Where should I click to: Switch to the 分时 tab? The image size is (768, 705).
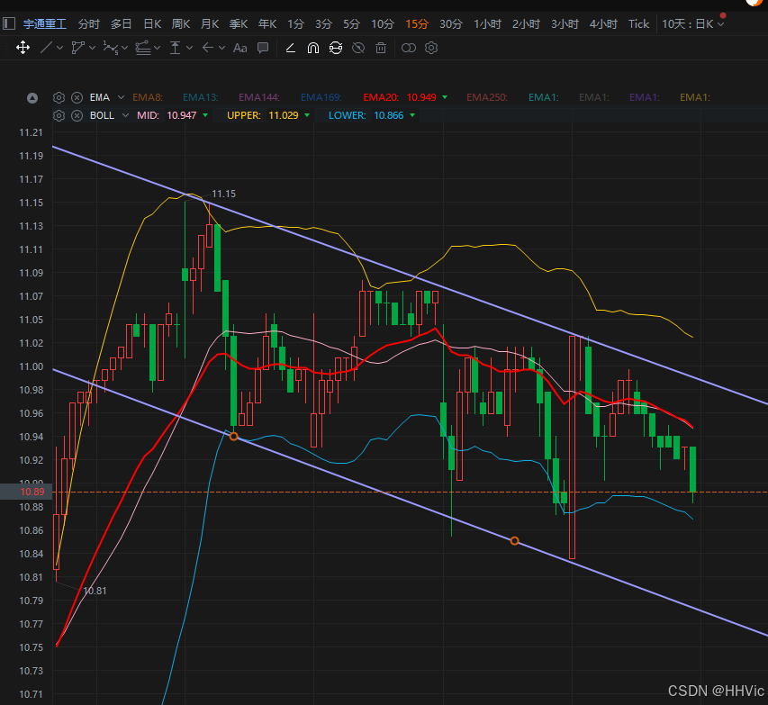(x=88, y=24)
